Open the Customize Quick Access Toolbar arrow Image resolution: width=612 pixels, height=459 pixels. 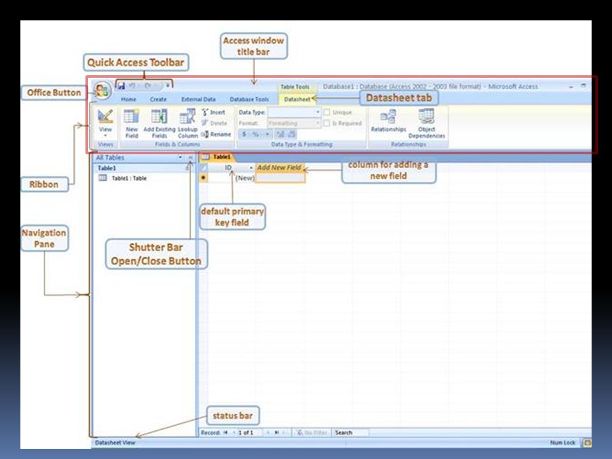(168, 85)
